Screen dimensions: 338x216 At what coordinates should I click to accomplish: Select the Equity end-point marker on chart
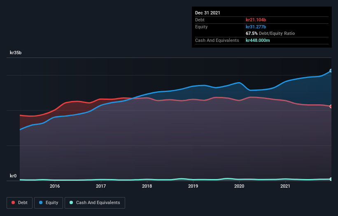point(331,71)
